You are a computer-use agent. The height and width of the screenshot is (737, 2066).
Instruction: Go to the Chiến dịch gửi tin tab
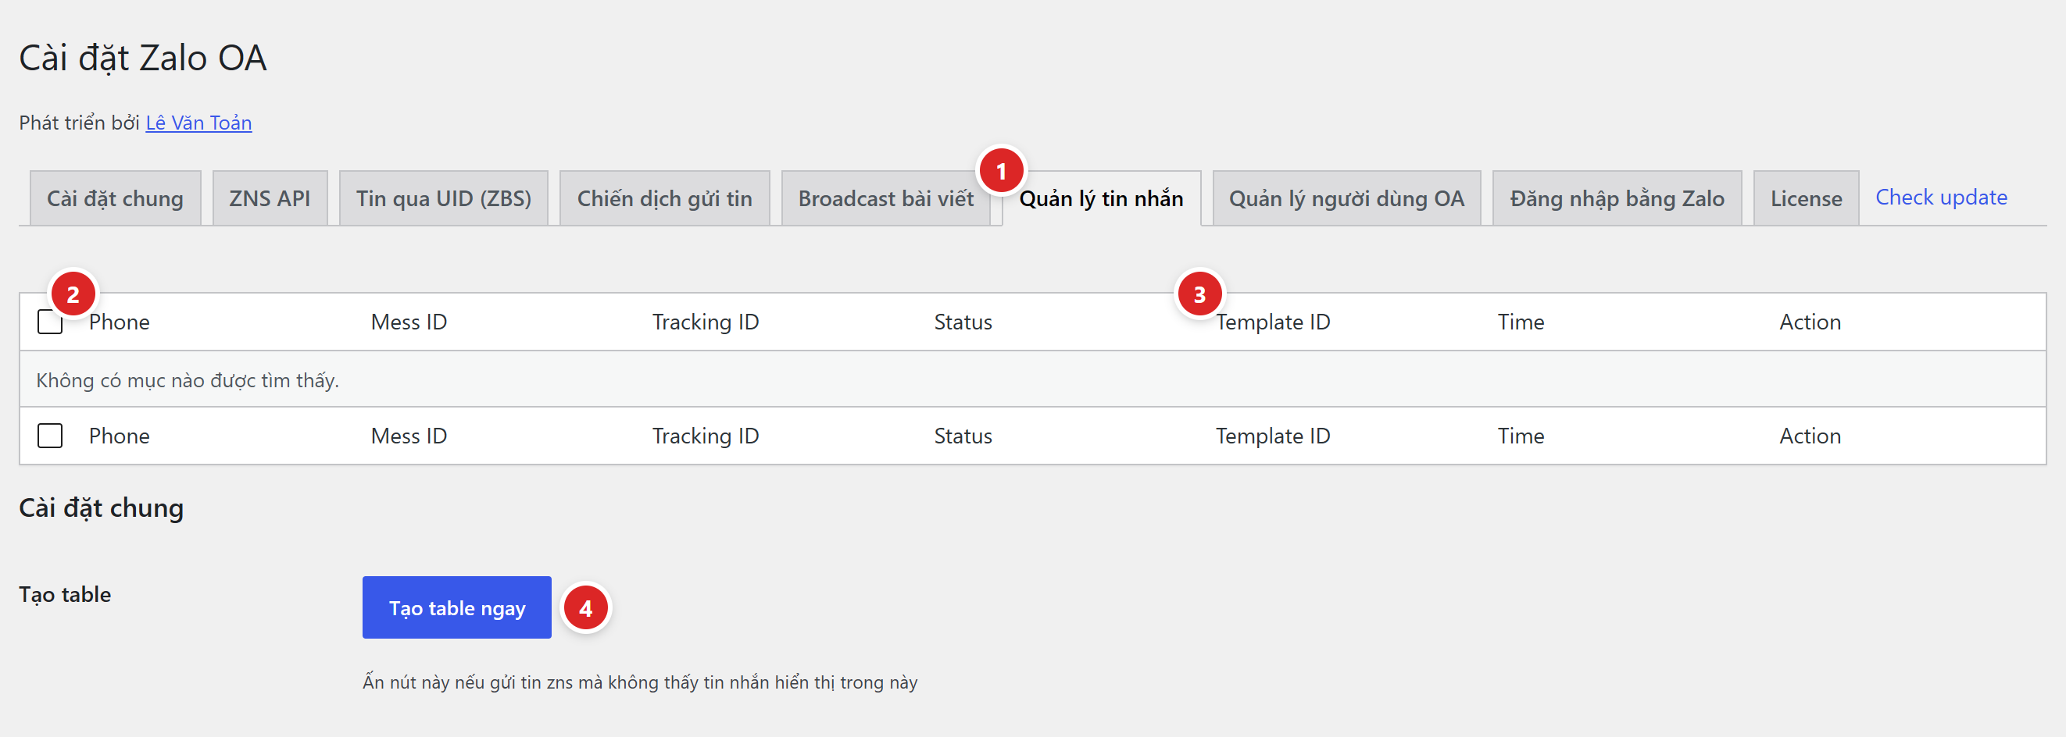pos(664,198)
